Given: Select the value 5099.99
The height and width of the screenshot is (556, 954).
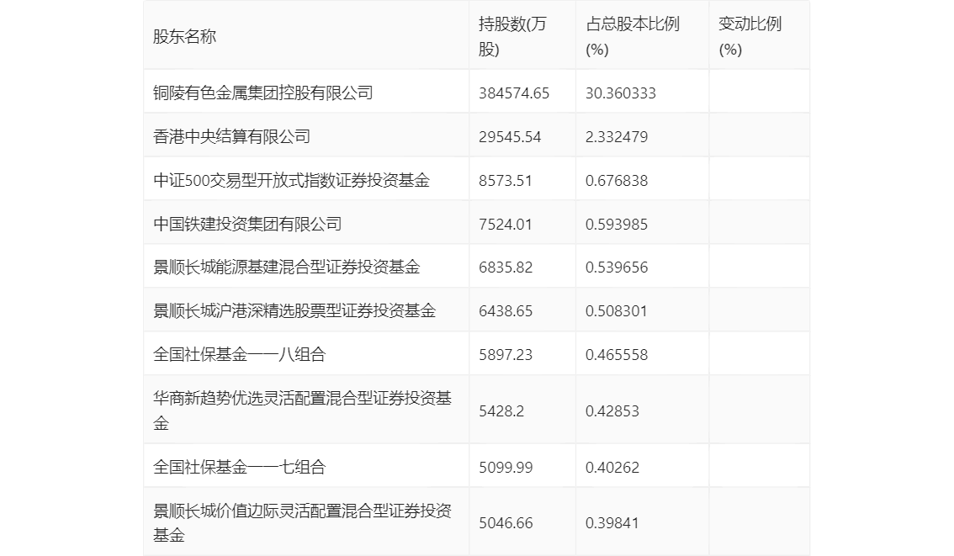Looking at the screenshot, I should click(x=505, y=467).
